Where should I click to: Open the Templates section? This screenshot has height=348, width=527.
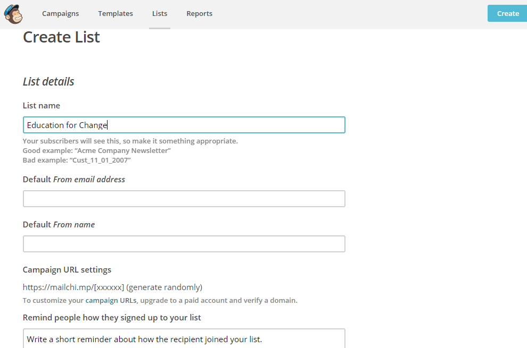(x=116, y=13)
